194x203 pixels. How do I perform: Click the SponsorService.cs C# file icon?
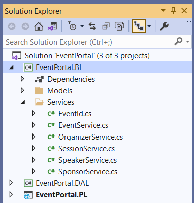(x=51, y=172)
